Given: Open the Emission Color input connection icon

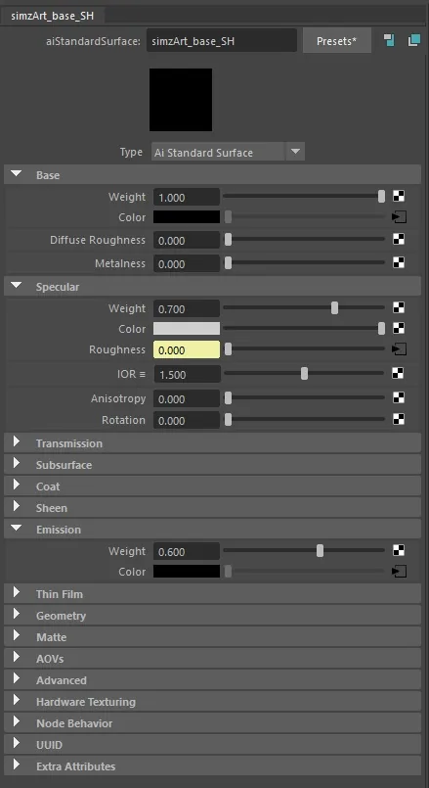Looking at the screenshot, I should (399, 572).
